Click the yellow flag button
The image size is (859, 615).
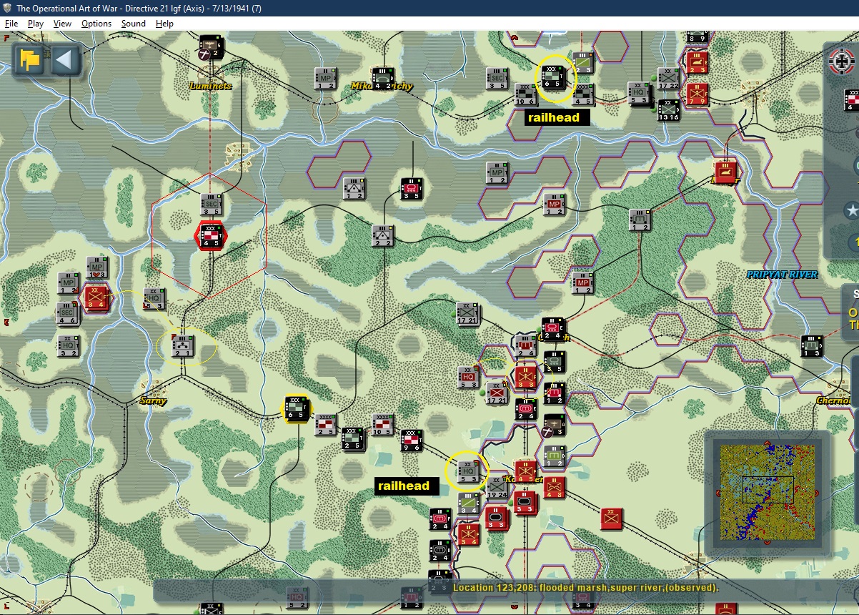(30, 60)
